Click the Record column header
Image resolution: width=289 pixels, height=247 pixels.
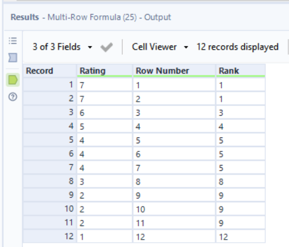click(x=50, y=70)
